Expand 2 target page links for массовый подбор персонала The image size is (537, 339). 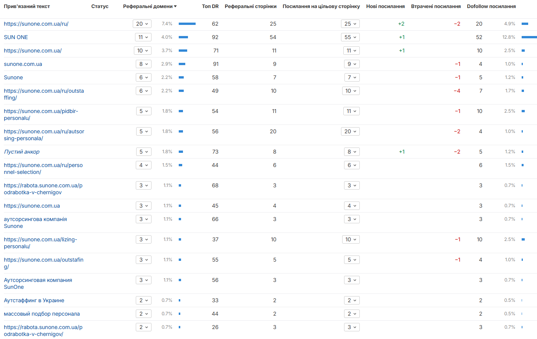(x=352, y=314)
